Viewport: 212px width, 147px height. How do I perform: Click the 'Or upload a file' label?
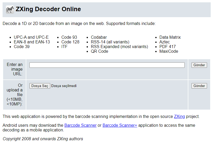point(15,95)
